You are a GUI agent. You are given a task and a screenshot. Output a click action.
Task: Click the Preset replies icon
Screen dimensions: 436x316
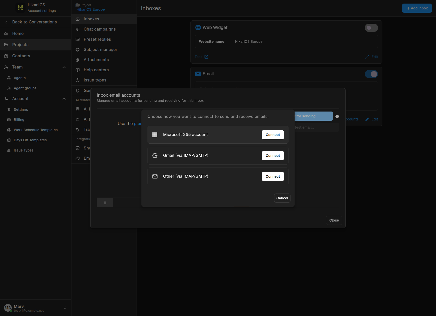(x=78, y=39)
